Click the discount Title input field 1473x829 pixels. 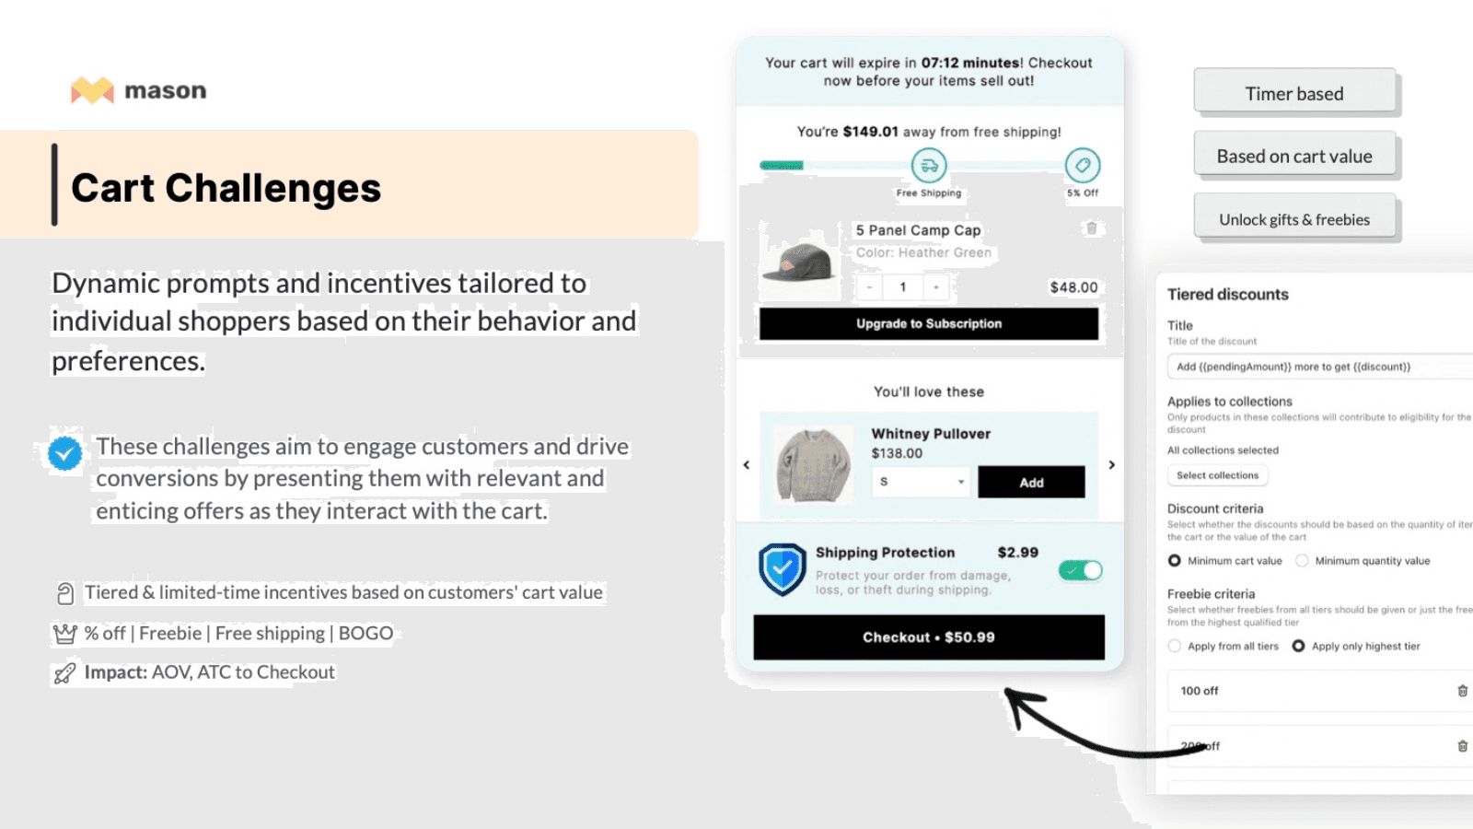1318,367
